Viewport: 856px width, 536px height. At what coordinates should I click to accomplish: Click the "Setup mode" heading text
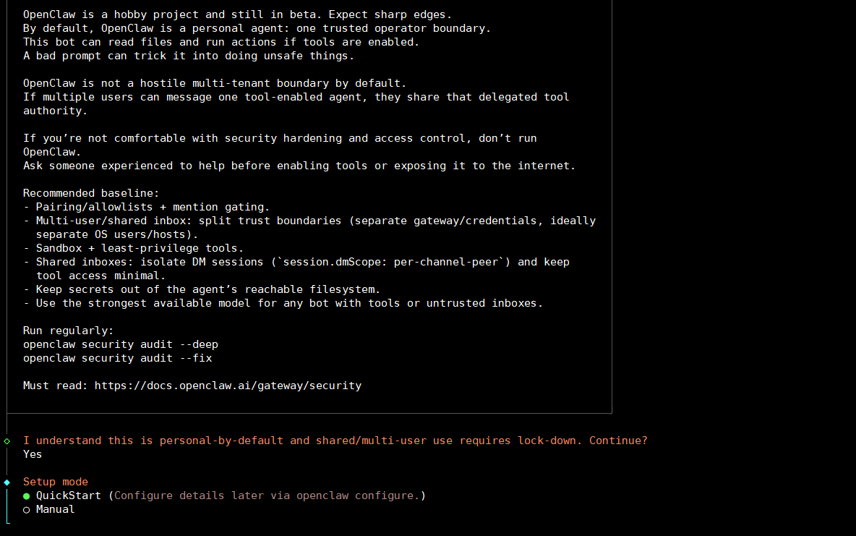tap(56, 482)
